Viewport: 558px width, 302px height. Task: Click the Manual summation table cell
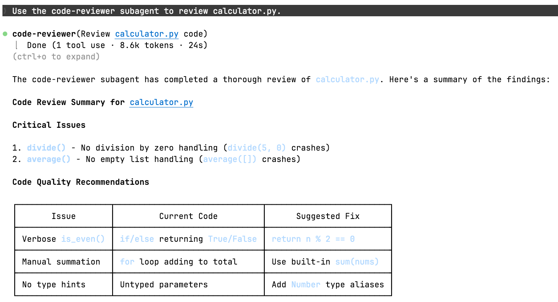coord(61,262)
